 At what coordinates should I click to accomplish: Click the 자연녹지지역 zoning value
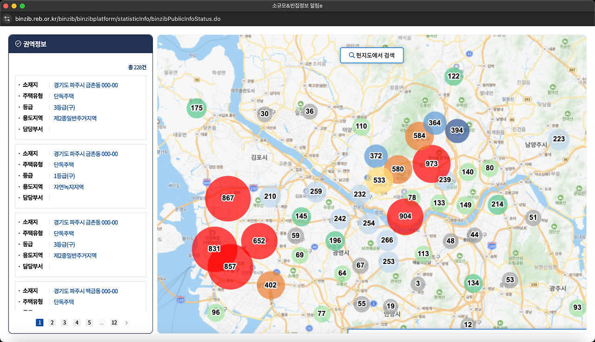(69, 187)
